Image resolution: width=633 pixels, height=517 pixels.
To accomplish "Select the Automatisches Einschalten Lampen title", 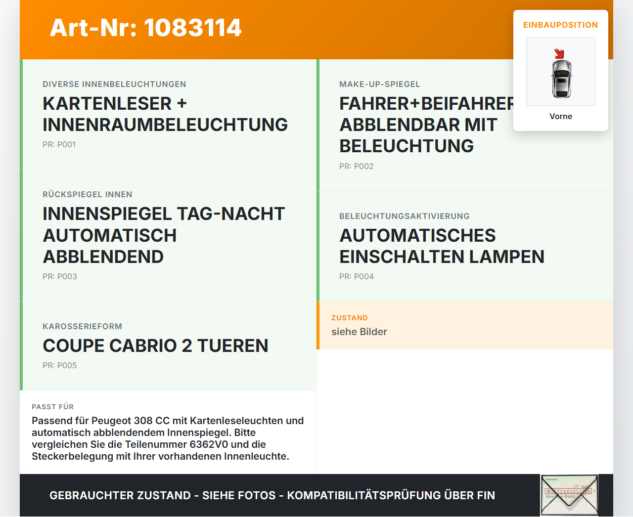I will point(442,246).
